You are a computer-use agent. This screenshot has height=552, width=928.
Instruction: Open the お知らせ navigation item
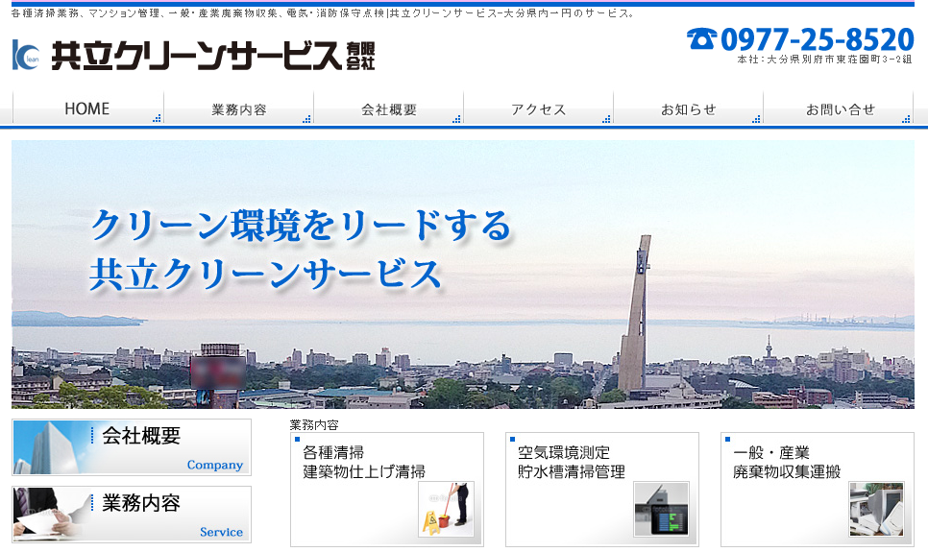coord(688,108)
